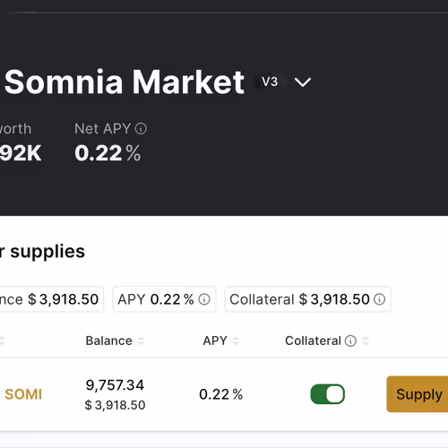Click the APY column header label
448x448 pixels.
tap(215, 340)
